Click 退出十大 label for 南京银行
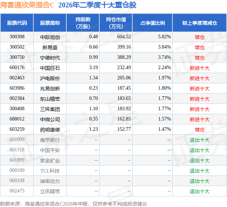 [200, 140]
